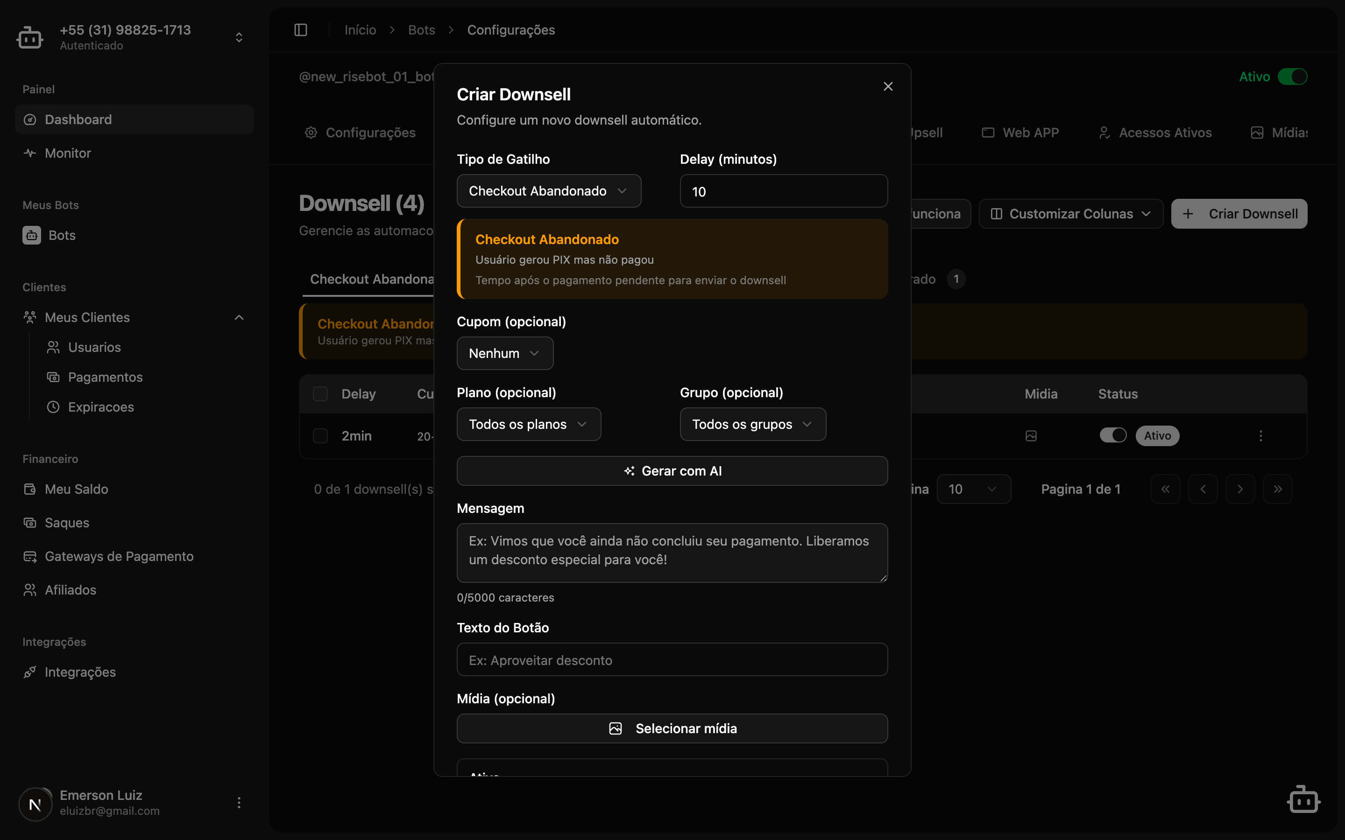Open user menu dots beside Emerson Luiz
The height and width of the screenshot is (840, 1345).
tap(239, 802)
